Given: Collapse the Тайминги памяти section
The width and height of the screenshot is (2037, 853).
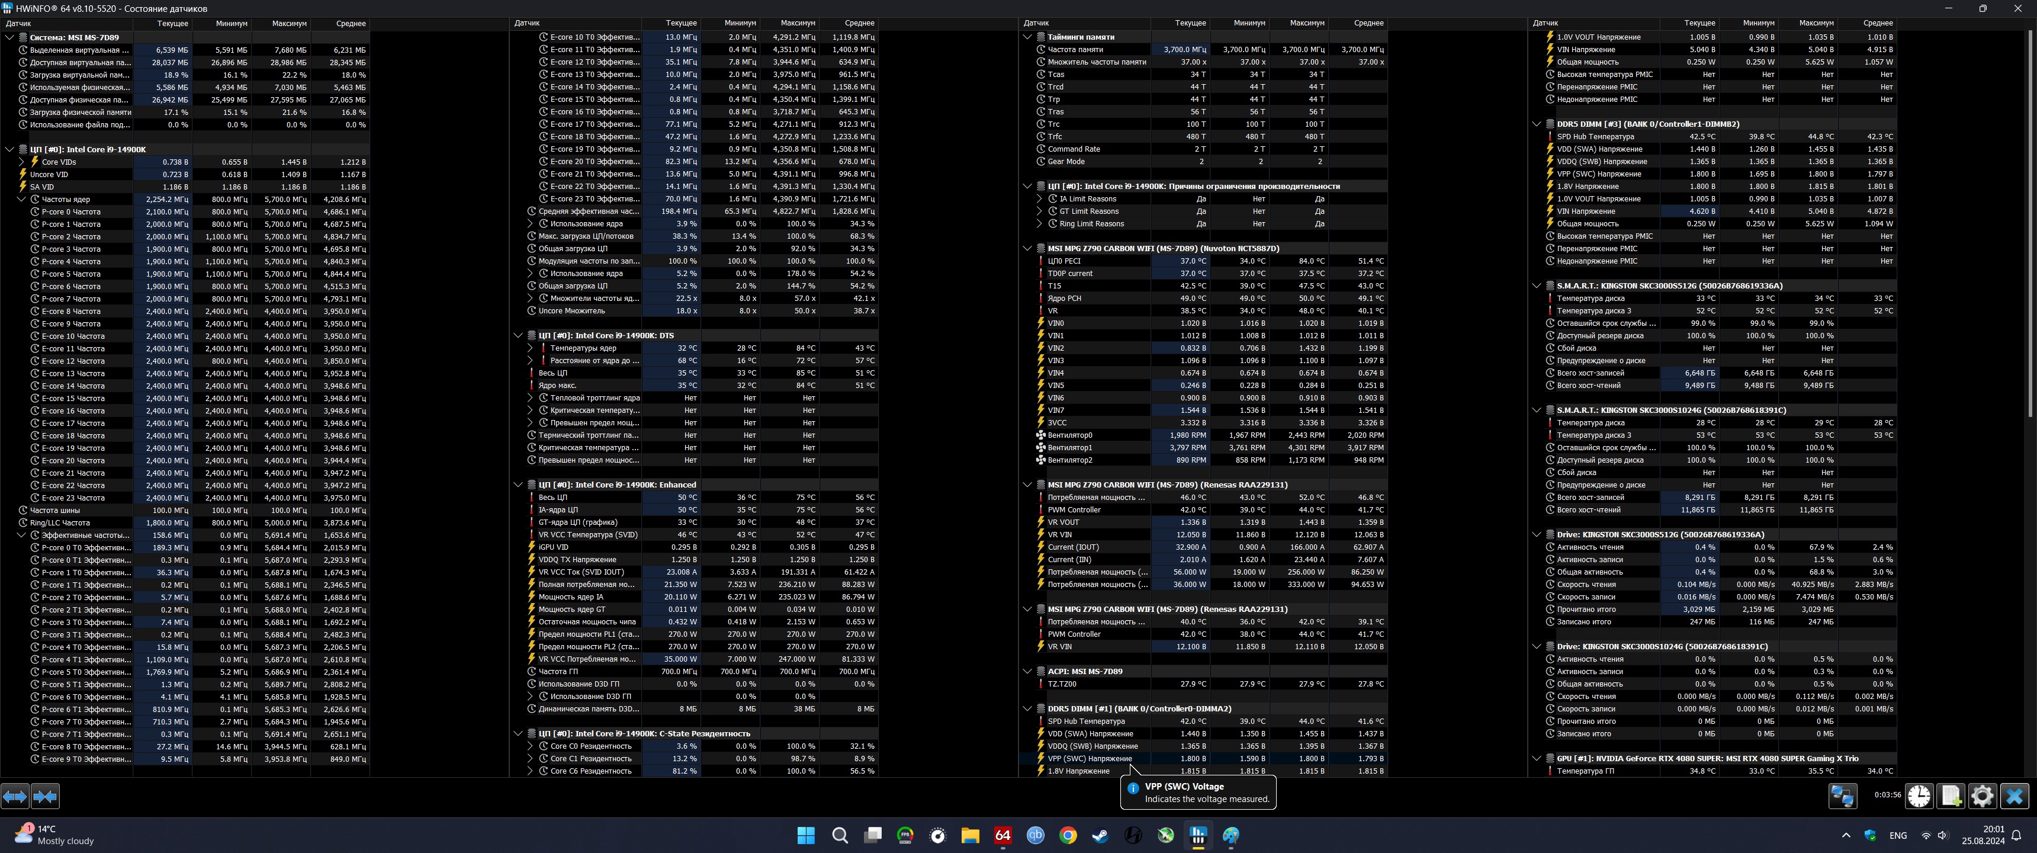Looking at the screenshot, I should pyautogui.click(x=1027, y=37).
